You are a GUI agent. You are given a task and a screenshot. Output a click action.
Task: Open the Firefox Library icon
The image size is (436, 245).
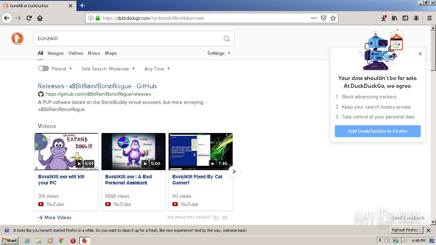tap(394, 18)
